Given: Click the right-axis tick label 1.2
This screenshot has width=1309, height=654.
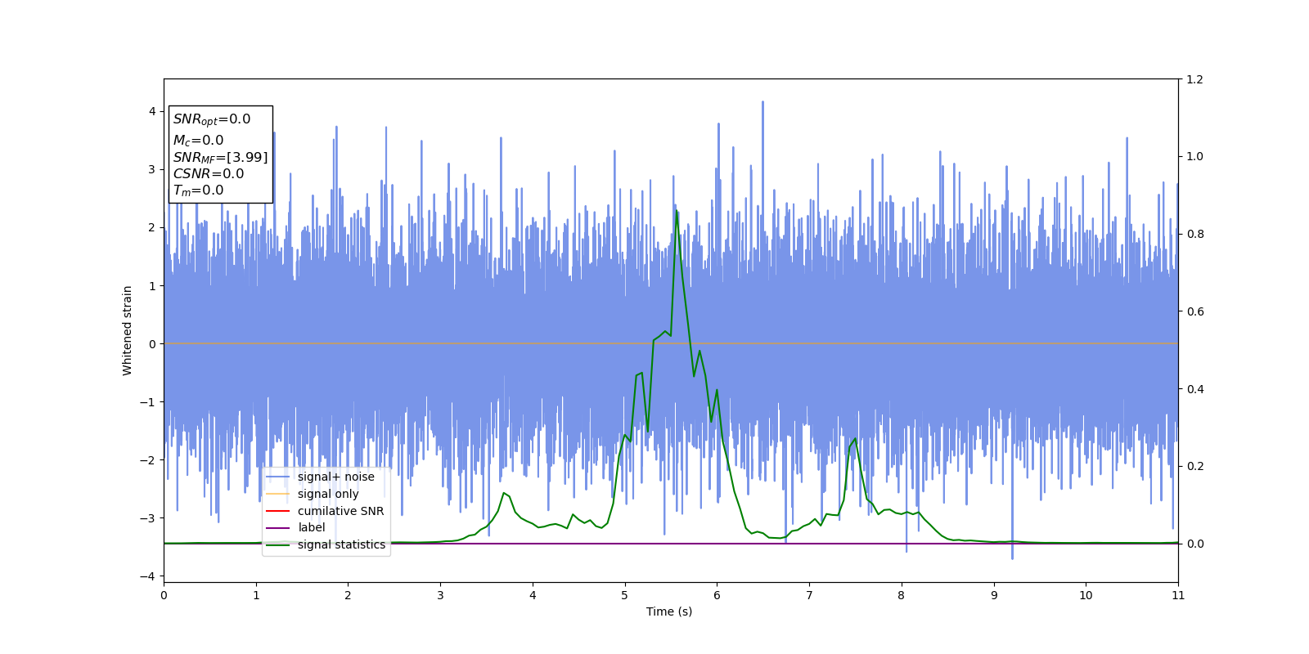Looking at the screenshot, I should coord(1194,79).
